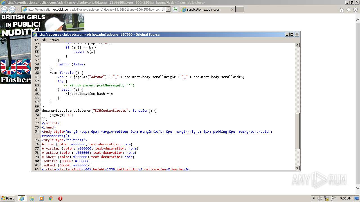
Task: Restore down the Internet Explorer window
Action: pyautogui.click(x=352, y=3)
